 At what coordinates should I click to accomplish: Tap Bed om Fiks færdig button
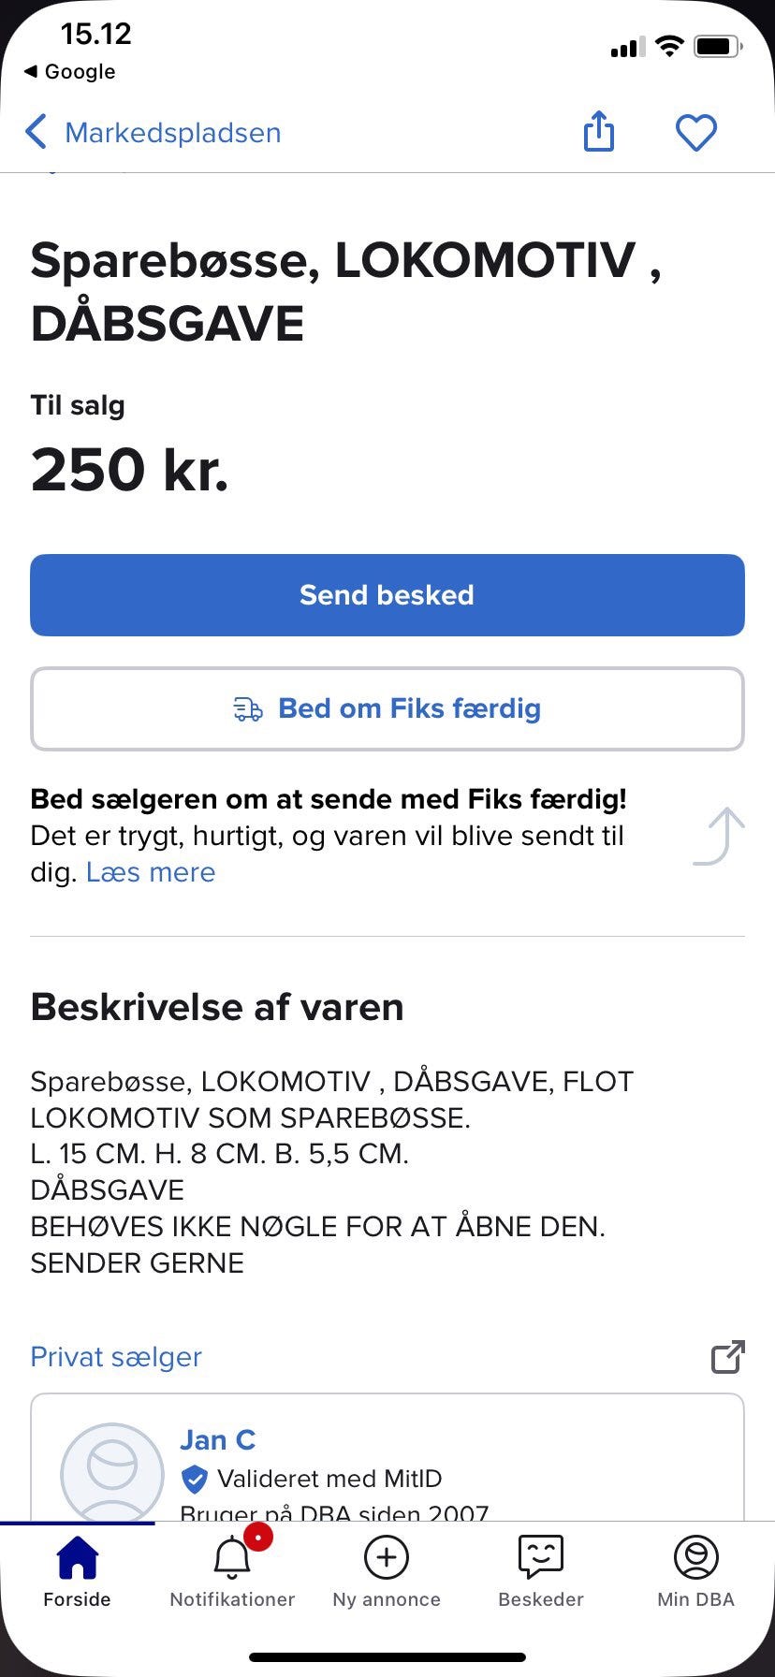(x=387, y=708)
